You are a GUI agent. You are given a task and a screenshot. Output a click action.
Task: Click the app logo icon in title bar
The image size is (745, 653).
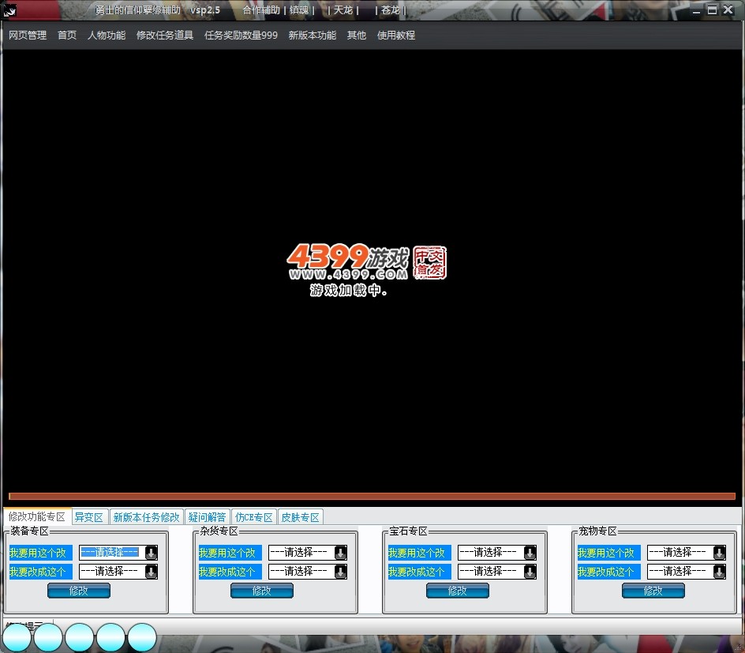10,10
